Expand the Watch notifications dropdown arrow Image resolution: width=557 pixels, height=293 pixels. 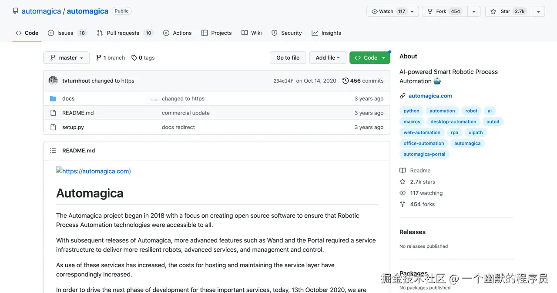point(413,11)
